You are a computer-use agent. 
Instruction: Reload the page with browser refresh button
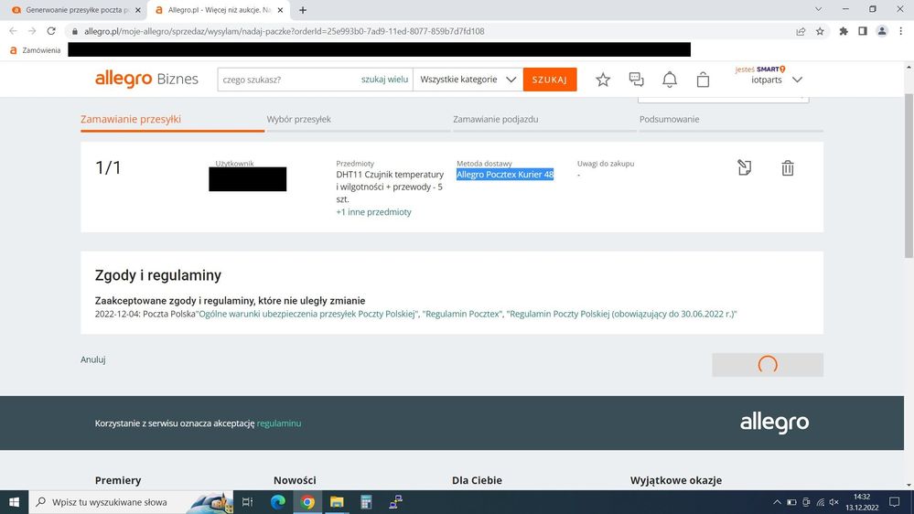(51, 31)
